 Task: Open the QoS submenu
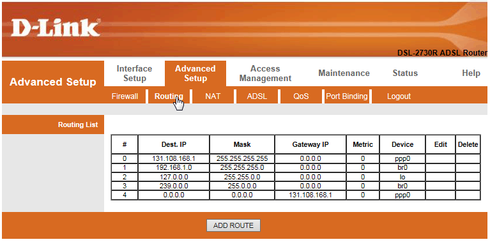pyautogui.click(x=301, y=96)
